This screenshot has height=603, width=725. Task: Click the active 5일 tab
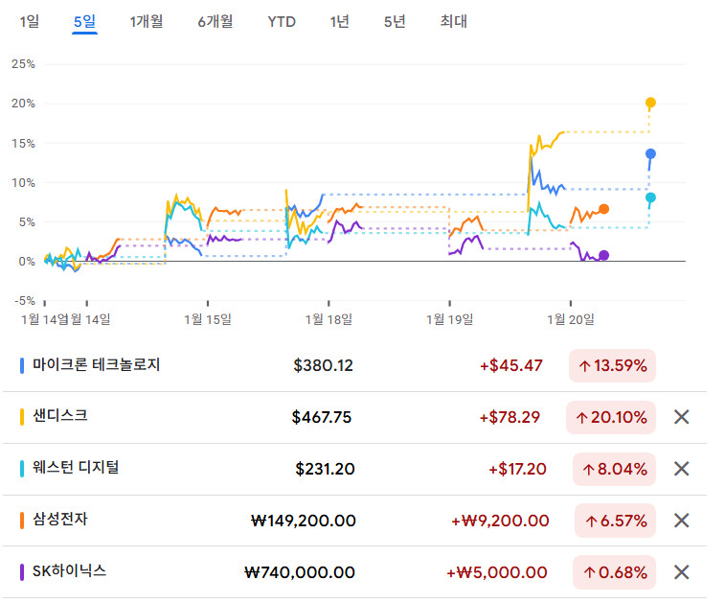tap(84, 21)
